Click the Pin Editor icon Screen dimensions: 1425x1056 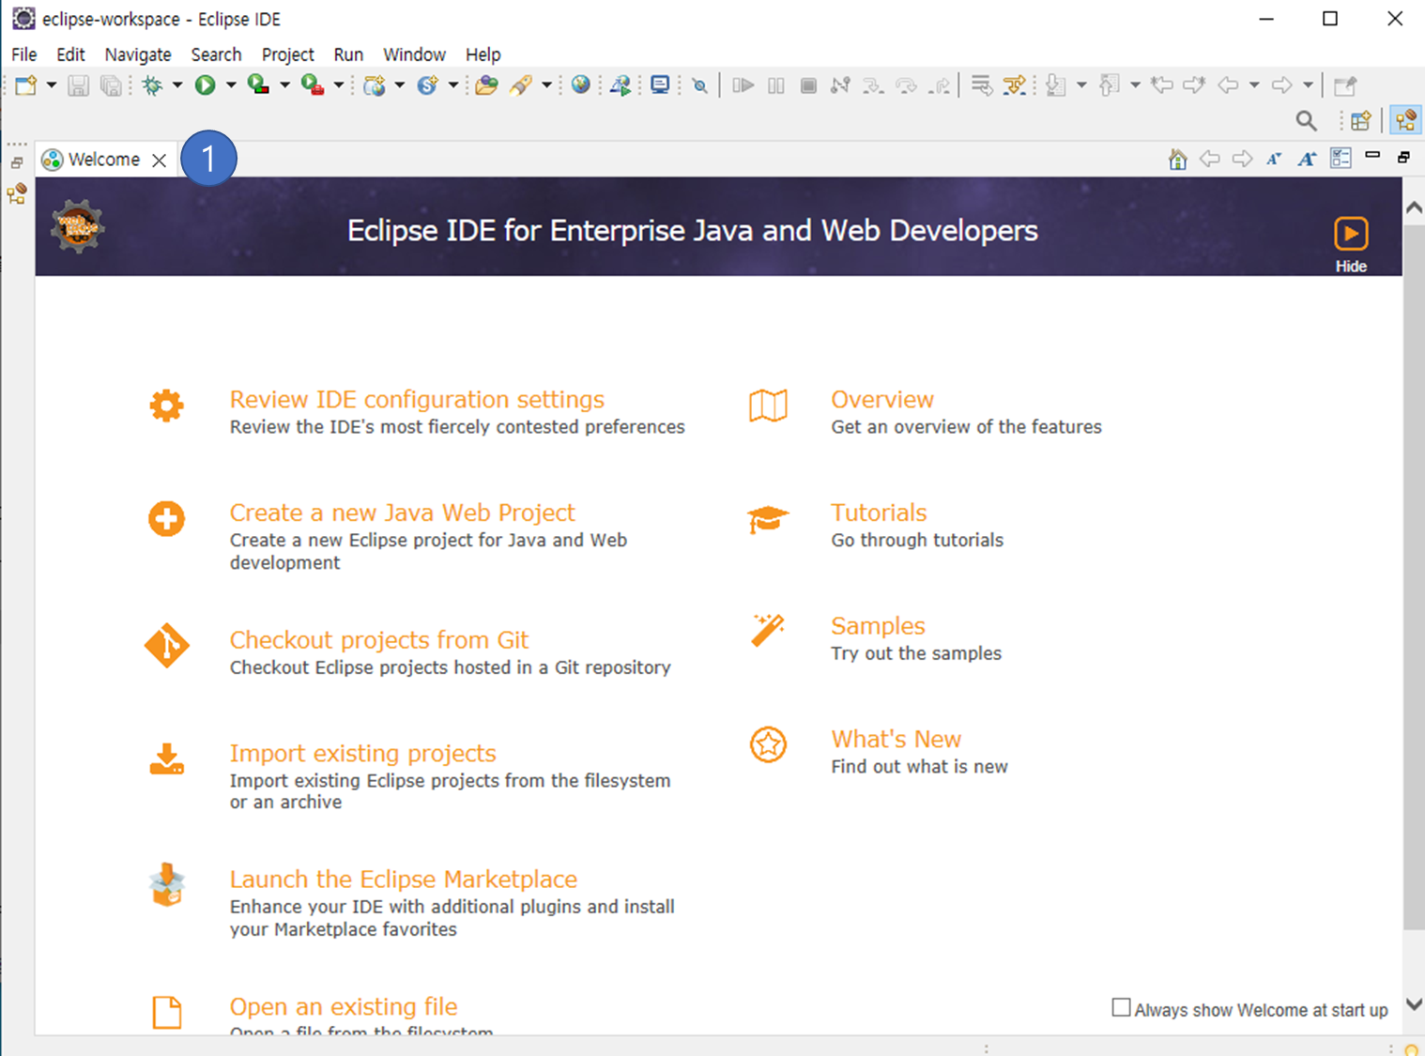tap(1346, 85)
